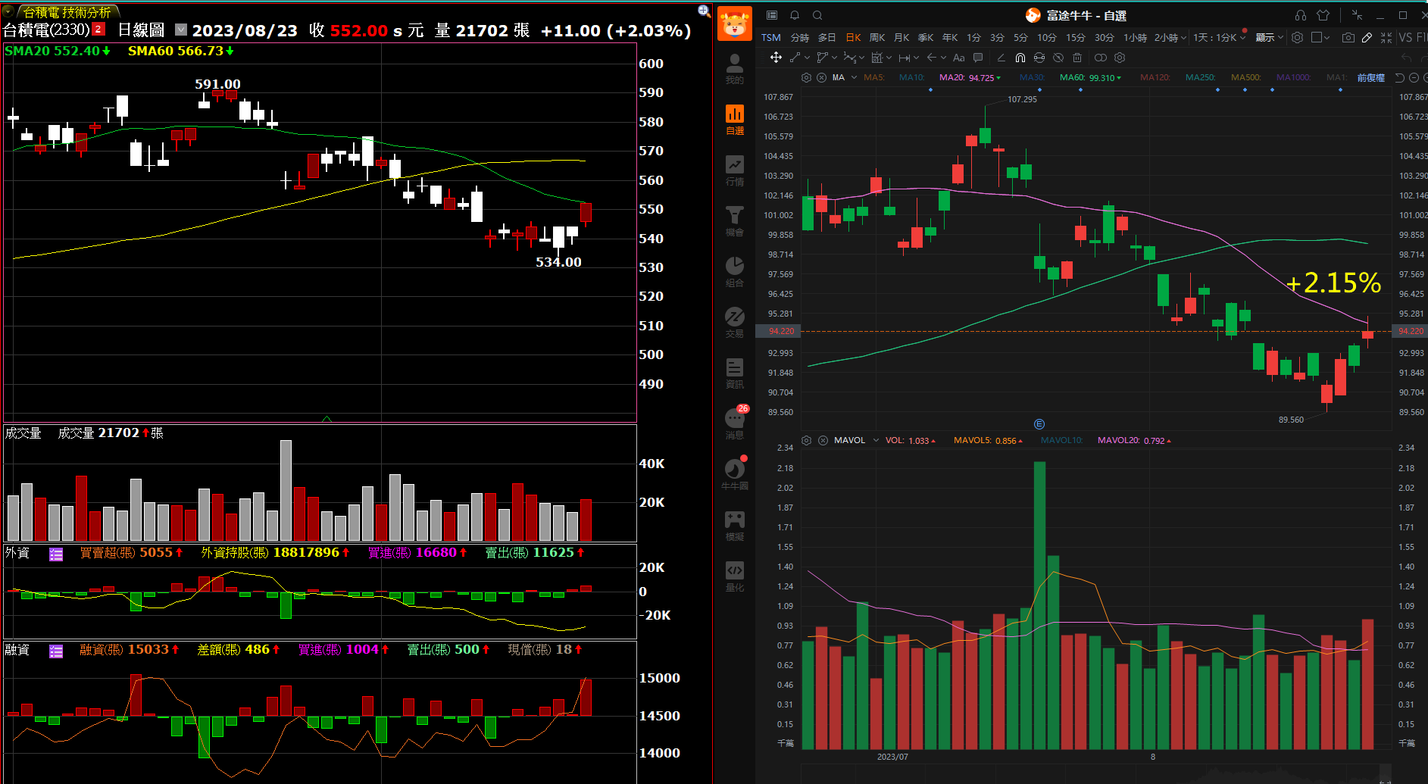Click the headset customer service icon
1428x784 pixels.
pos(1301,15)
